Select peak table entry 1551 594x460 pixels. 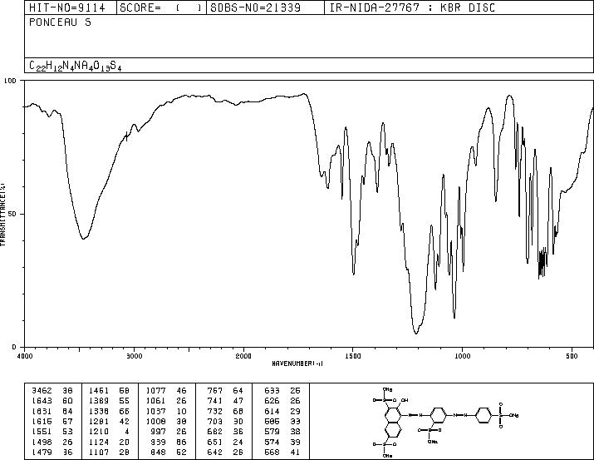[42, 432]
